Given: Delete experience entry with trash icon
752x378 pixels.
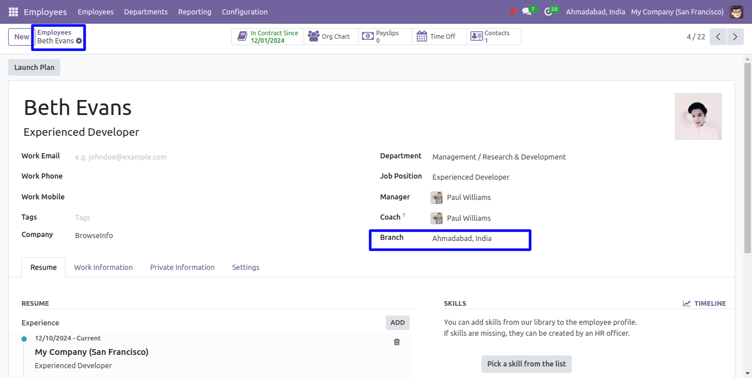Looking at the screenshot, I should click(x=397, y=342).
